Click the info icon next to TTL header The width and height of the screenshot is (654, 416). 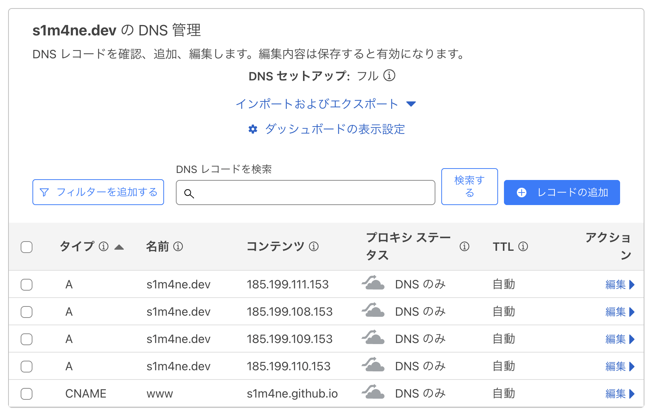523,246
